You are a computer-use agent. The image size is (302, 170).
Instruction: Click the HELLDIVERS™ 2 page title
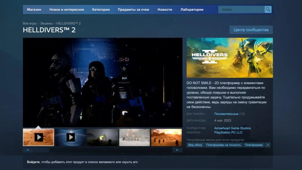tap(49, 30)
